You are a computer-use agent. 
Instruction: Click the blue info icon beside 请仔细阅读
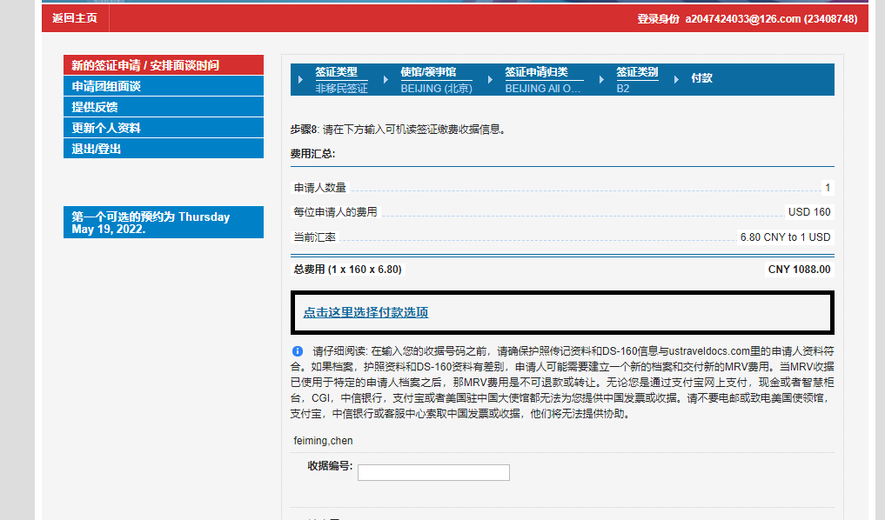[298, 351]
